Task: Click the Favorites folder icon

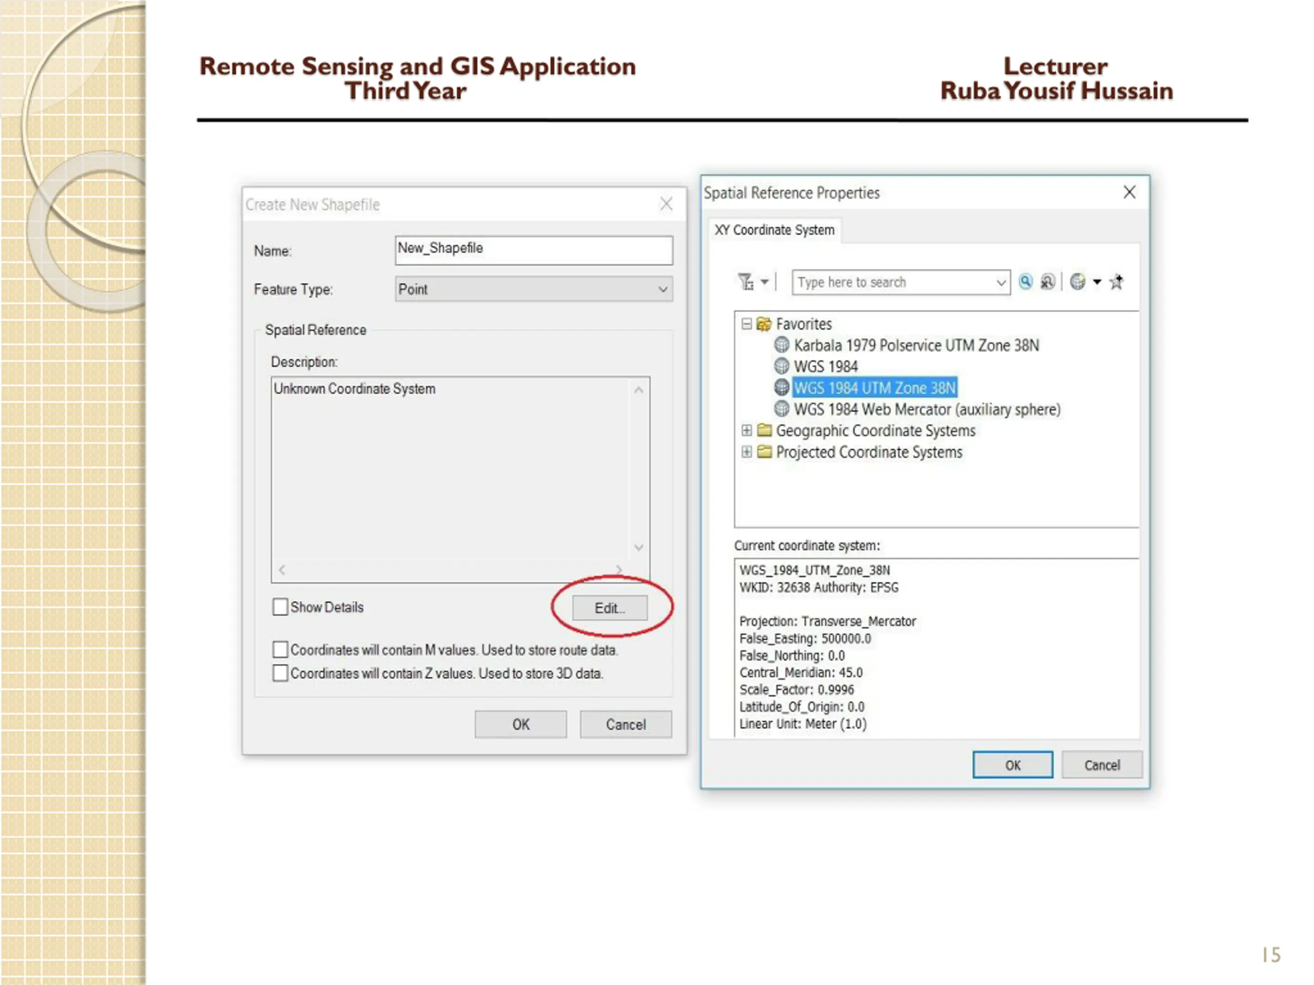Action: click(x=764, y=324)
